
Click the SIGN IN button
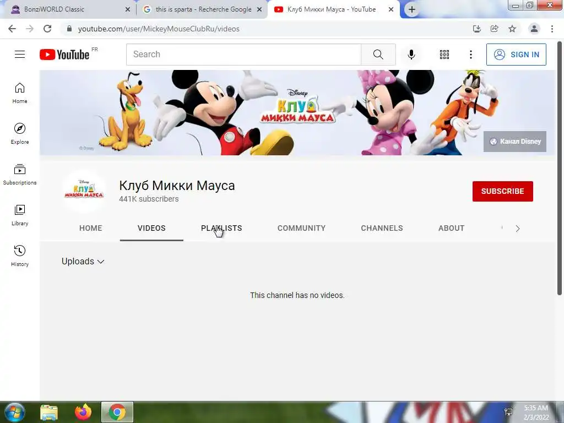point(516,55)
